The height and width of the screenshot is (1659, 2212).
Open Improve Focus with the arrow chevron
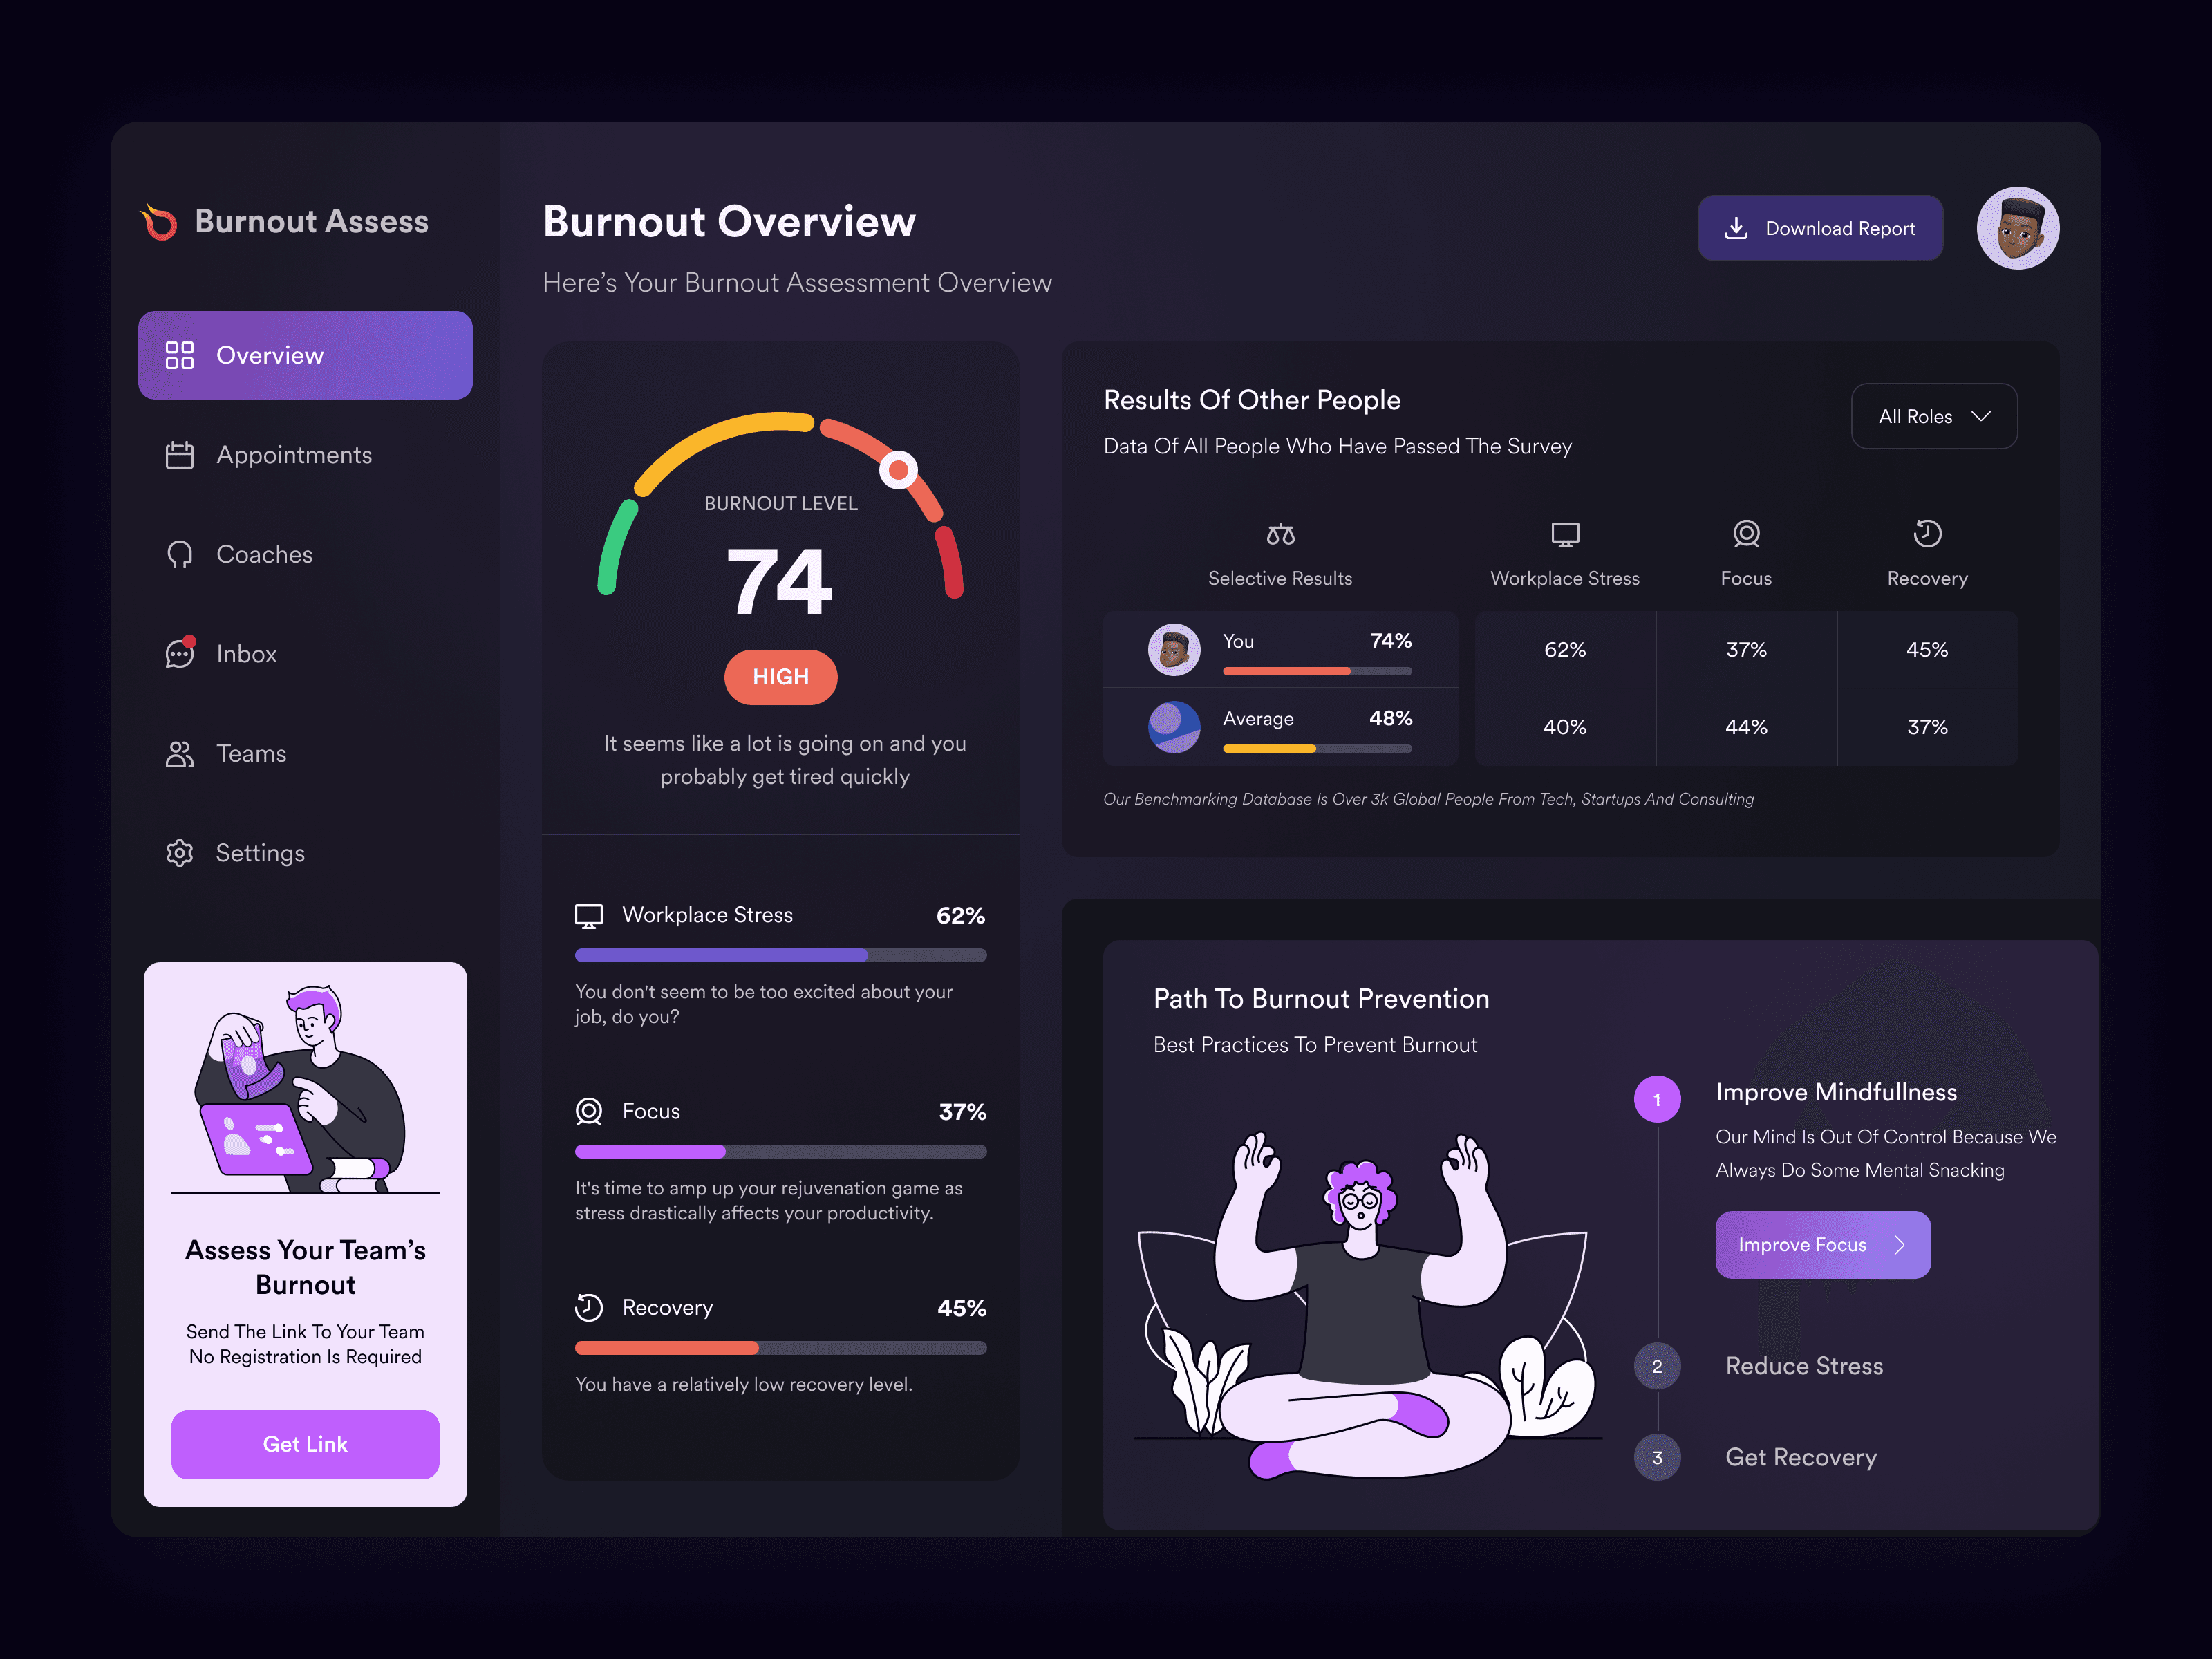click(1900, 1244)
